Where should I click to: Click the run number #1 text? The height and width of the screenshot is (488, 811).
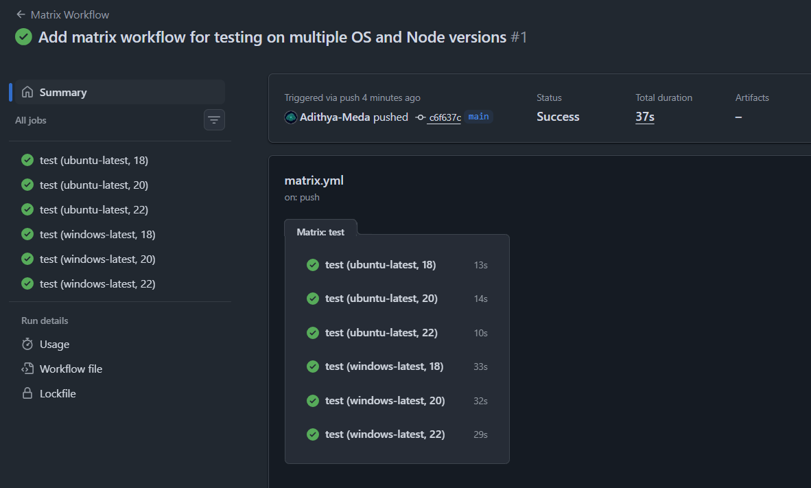(519, 37)
